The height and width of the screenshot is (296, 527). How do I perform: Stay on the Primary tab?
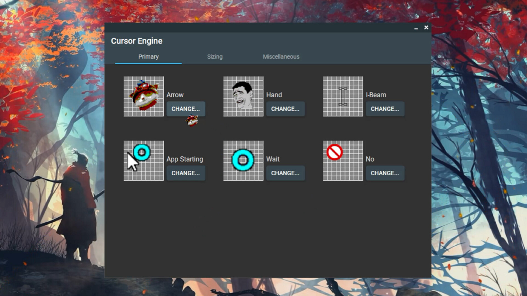point(148,57)
